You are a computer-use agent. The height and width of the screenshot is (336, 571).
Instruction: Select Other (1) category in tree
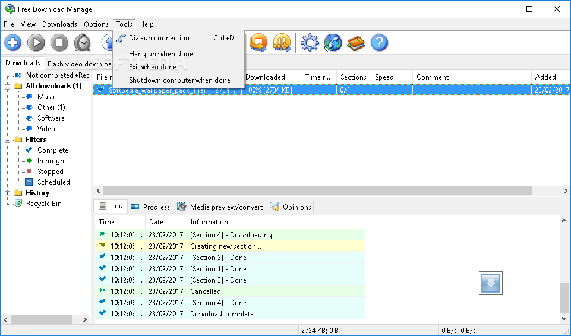click(x=51, y=107)
